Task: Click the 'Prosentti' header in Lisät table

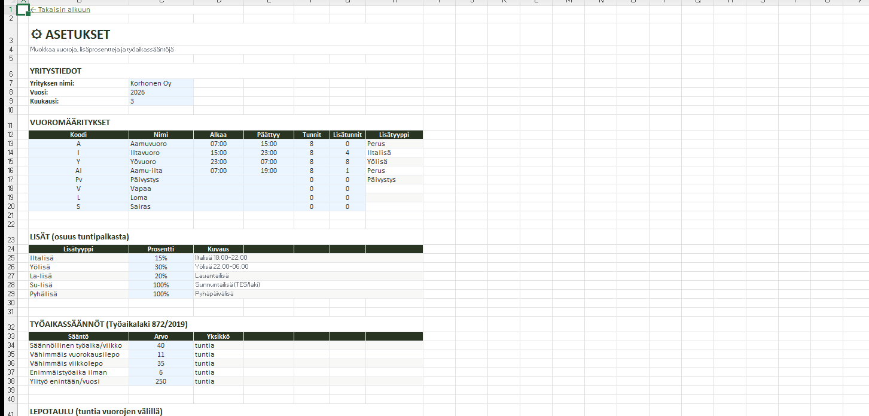Action: click(x=161, y=249)
